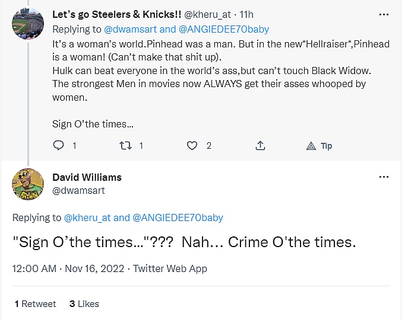View the 1 Retweet list
The height and width of the screenshot is (320, 405).
(x=36, y=303)
